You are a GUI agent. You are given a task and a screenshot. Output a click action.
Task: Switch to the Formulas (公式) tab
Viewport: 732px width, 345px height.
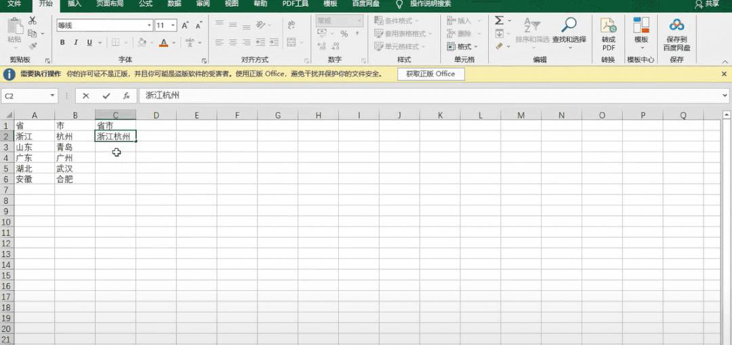click(146, 4)
